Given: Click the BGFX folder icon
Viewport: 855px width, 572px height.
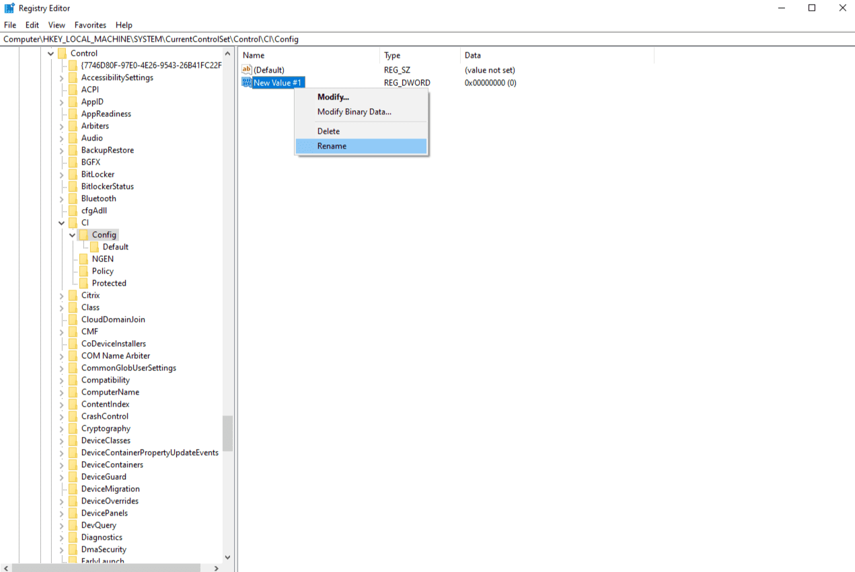Looking at the screenshot, I should [73, 162].
